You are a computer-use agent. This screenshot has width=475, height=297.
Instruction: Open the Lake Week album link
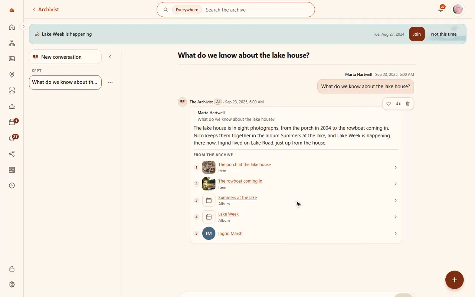pos(228,214)
